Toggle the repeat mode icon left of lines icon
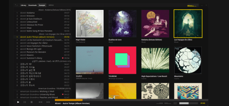Viewport: 229px width, 106px height. pos(168,103)
